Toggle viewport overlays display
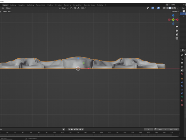This screenshot has width=186, height=140. (158, 8)
